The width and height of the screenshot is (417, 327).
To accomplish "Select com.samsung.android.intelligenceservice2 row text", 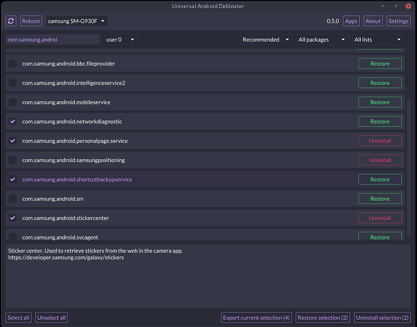I will pos(74,83).
